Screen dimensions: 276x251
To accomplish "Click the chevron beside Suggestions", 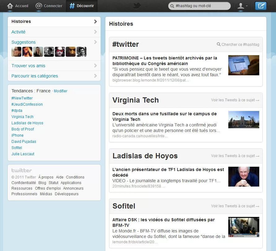I will point(95,42).
